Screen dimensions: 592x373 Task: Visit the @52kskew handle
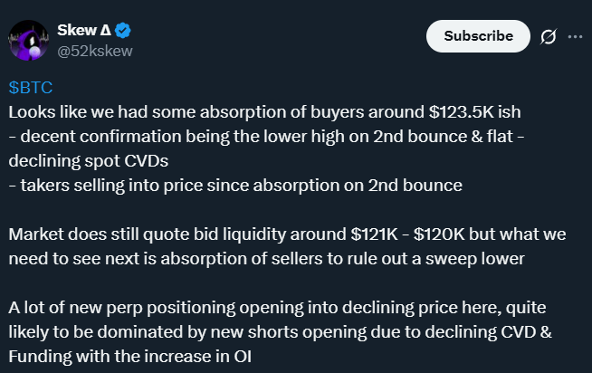tap(94, 51)
